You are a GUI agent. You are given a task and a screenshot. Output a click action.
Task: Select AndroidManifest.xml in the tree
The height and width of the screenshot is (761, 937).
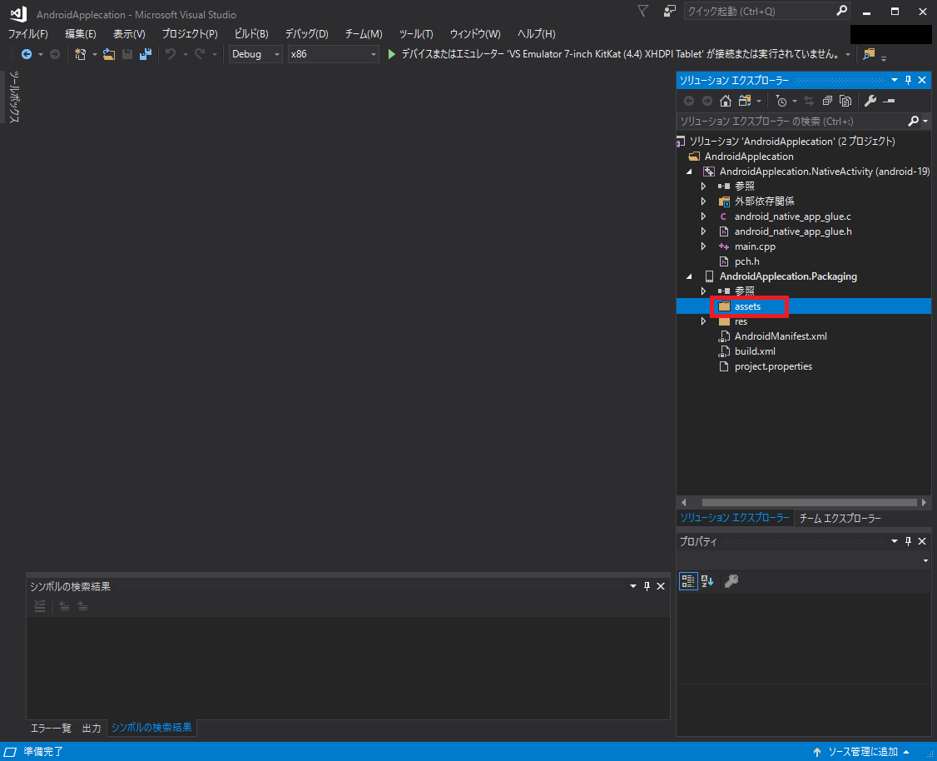pyautogui.click(x=781, y=336)
